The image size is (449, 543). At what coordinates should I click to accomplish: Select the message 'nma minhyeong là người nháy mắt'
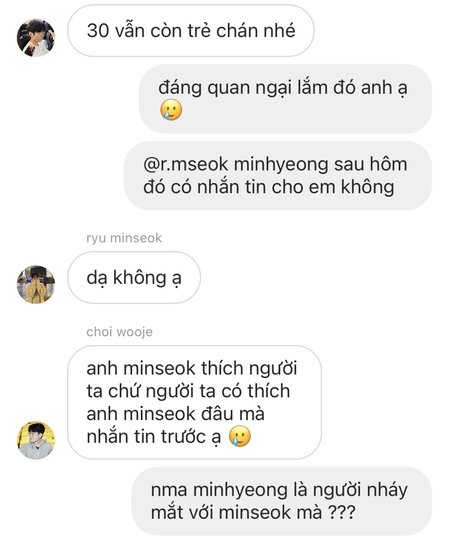point(282,501)
